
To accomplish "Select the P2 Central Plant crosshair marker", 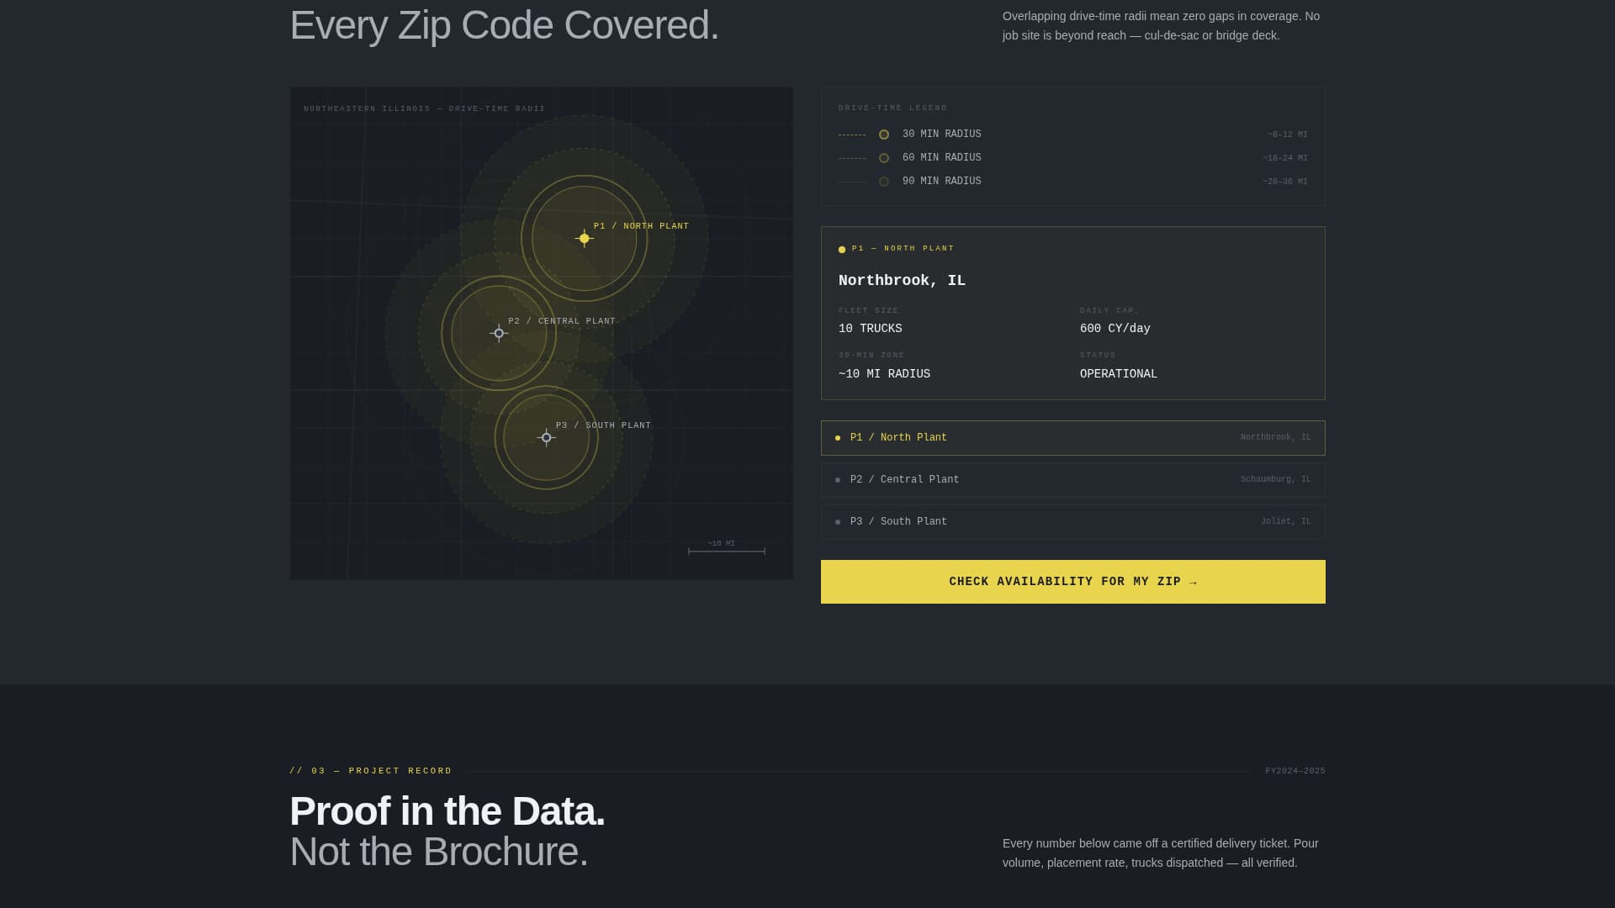I will pos(498,333).
